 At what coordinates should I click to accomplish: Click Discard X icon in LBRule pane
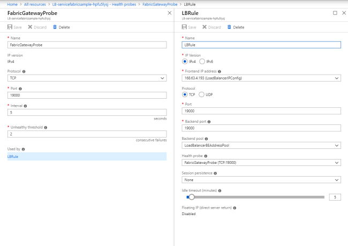pos(205,27)
